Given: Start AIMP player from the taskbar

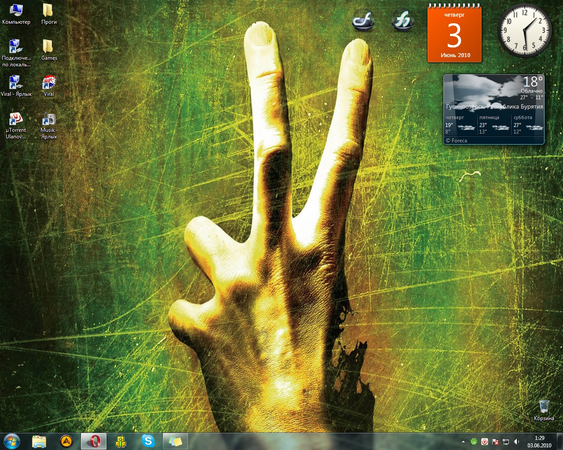Looking at the screenshot, I should [65, 441].
